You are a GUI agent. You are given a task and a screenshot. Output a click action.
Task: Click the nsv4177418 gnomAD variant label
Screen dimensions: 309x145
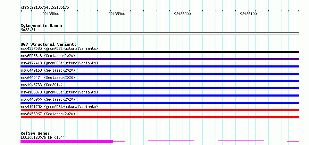(59, 63)
